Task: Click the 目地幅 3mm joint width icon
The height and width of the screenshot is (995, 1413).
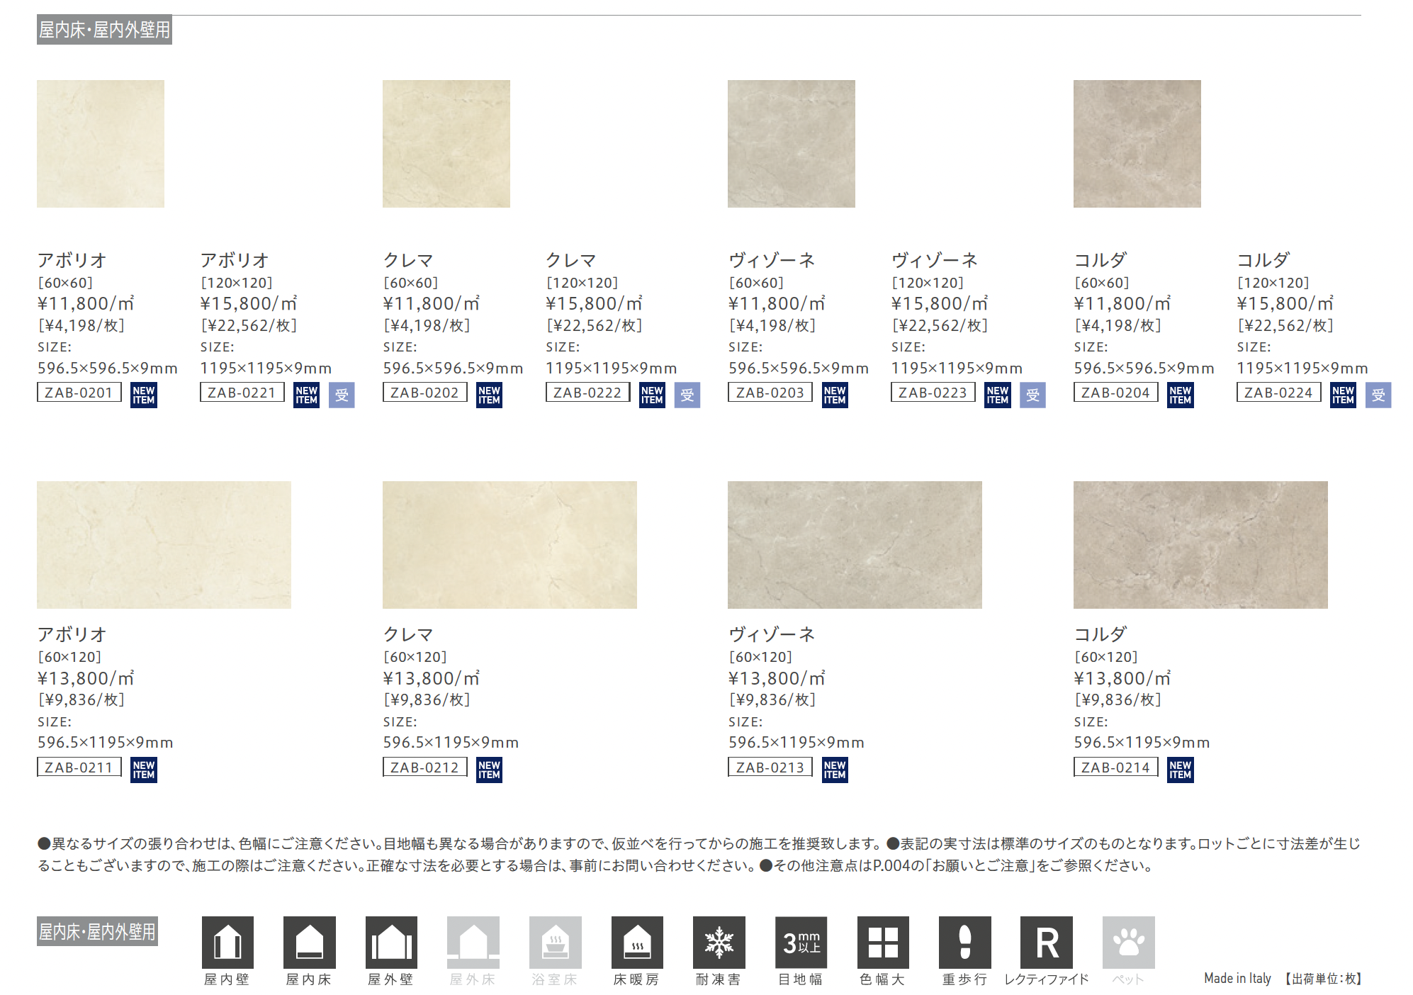Action: tap(801, 942)
